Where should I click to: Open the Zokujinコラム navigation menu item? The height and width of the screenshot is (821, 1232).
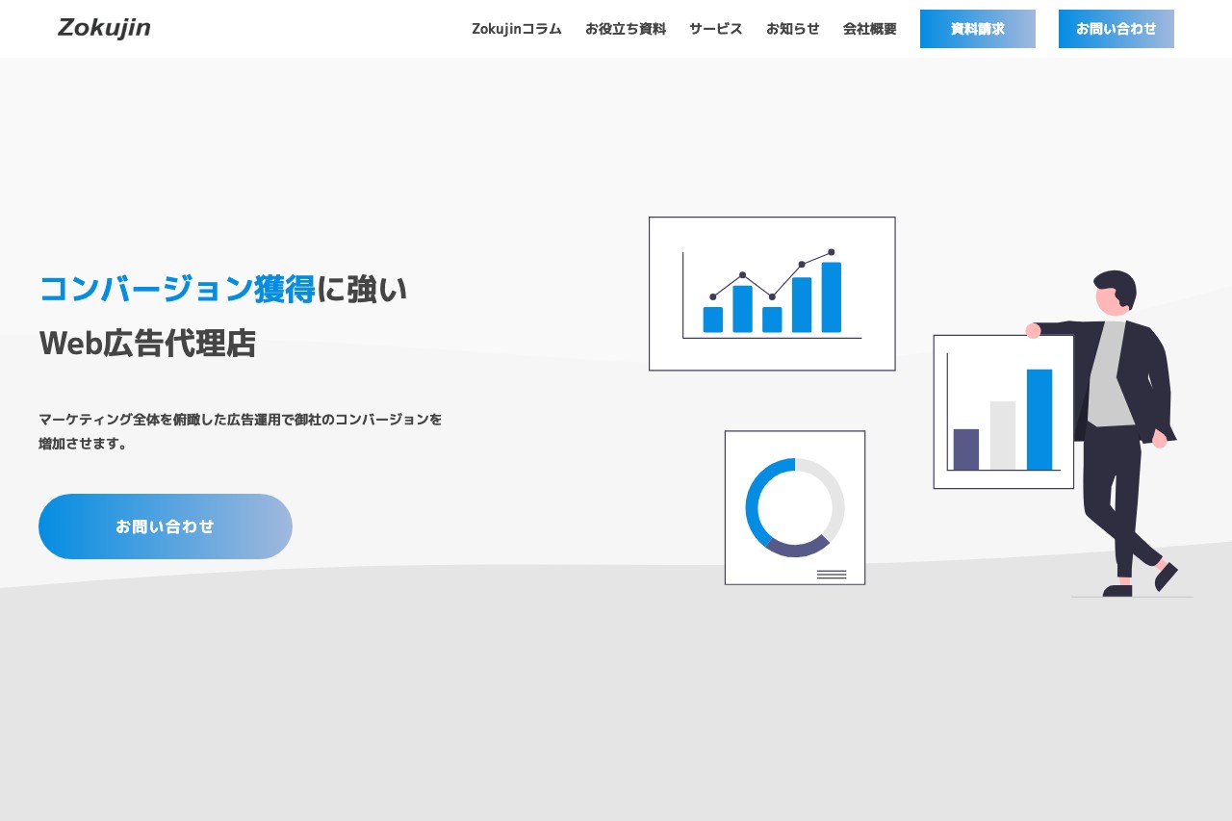516,29
